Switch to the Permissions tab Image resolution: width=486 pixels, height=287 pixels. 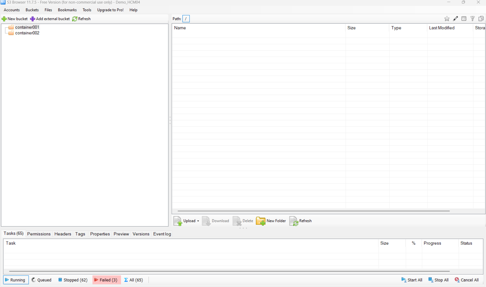click(x=39, y=234)
